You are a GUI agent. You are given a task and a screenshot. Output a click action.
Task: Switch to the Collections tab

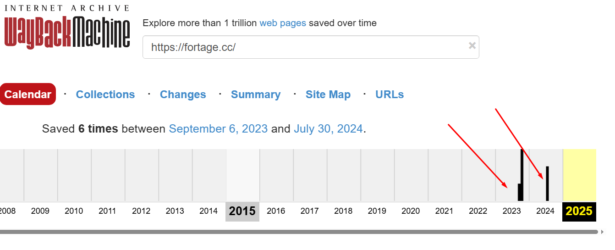click(105, 94)
